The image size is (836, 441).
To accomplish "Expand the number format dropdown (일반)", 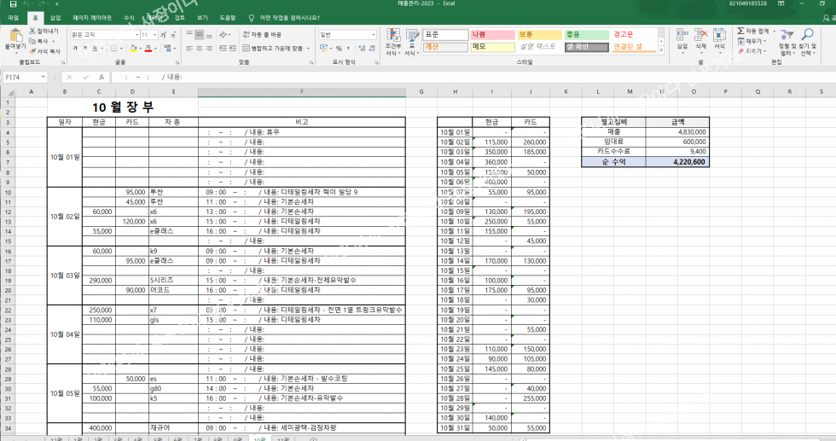I will click(x=373, y=35).
